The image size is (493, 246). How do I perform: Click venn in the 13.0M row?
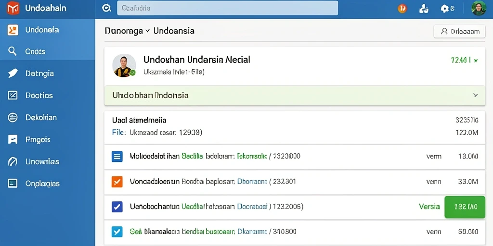click(434, 156)
